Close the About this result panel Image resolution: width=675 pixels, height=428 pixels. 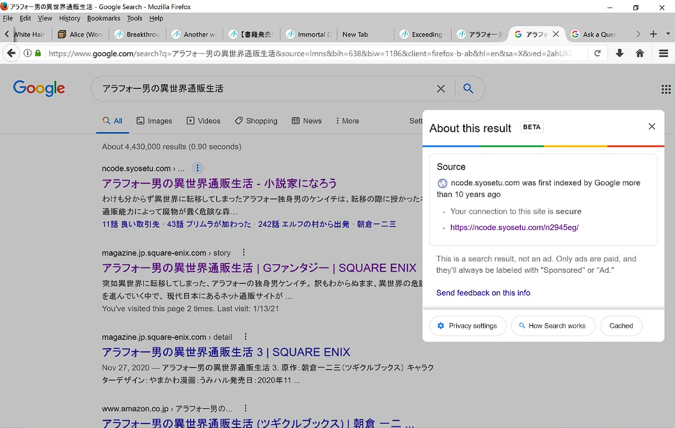(652, 126)
